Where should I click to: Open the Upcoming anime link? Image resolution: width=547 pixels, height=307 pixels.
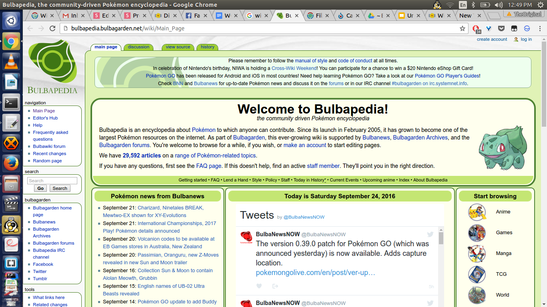(379, 180)
